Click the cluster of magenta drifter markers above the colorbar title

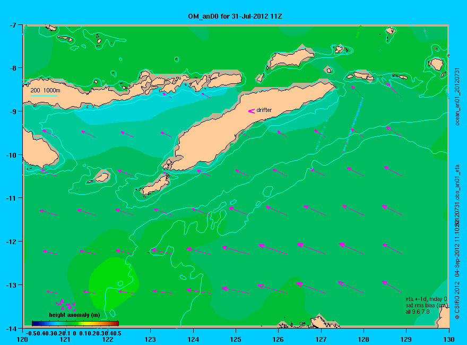tap(65, 305)
